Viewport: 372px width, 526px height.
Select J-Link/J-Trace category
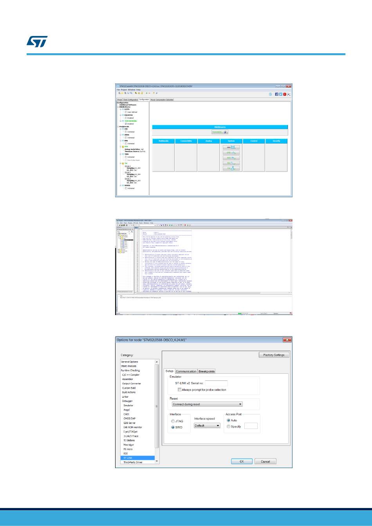131,436
